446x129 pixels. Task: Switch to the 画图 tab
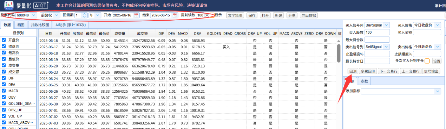(x=21, y=25)
